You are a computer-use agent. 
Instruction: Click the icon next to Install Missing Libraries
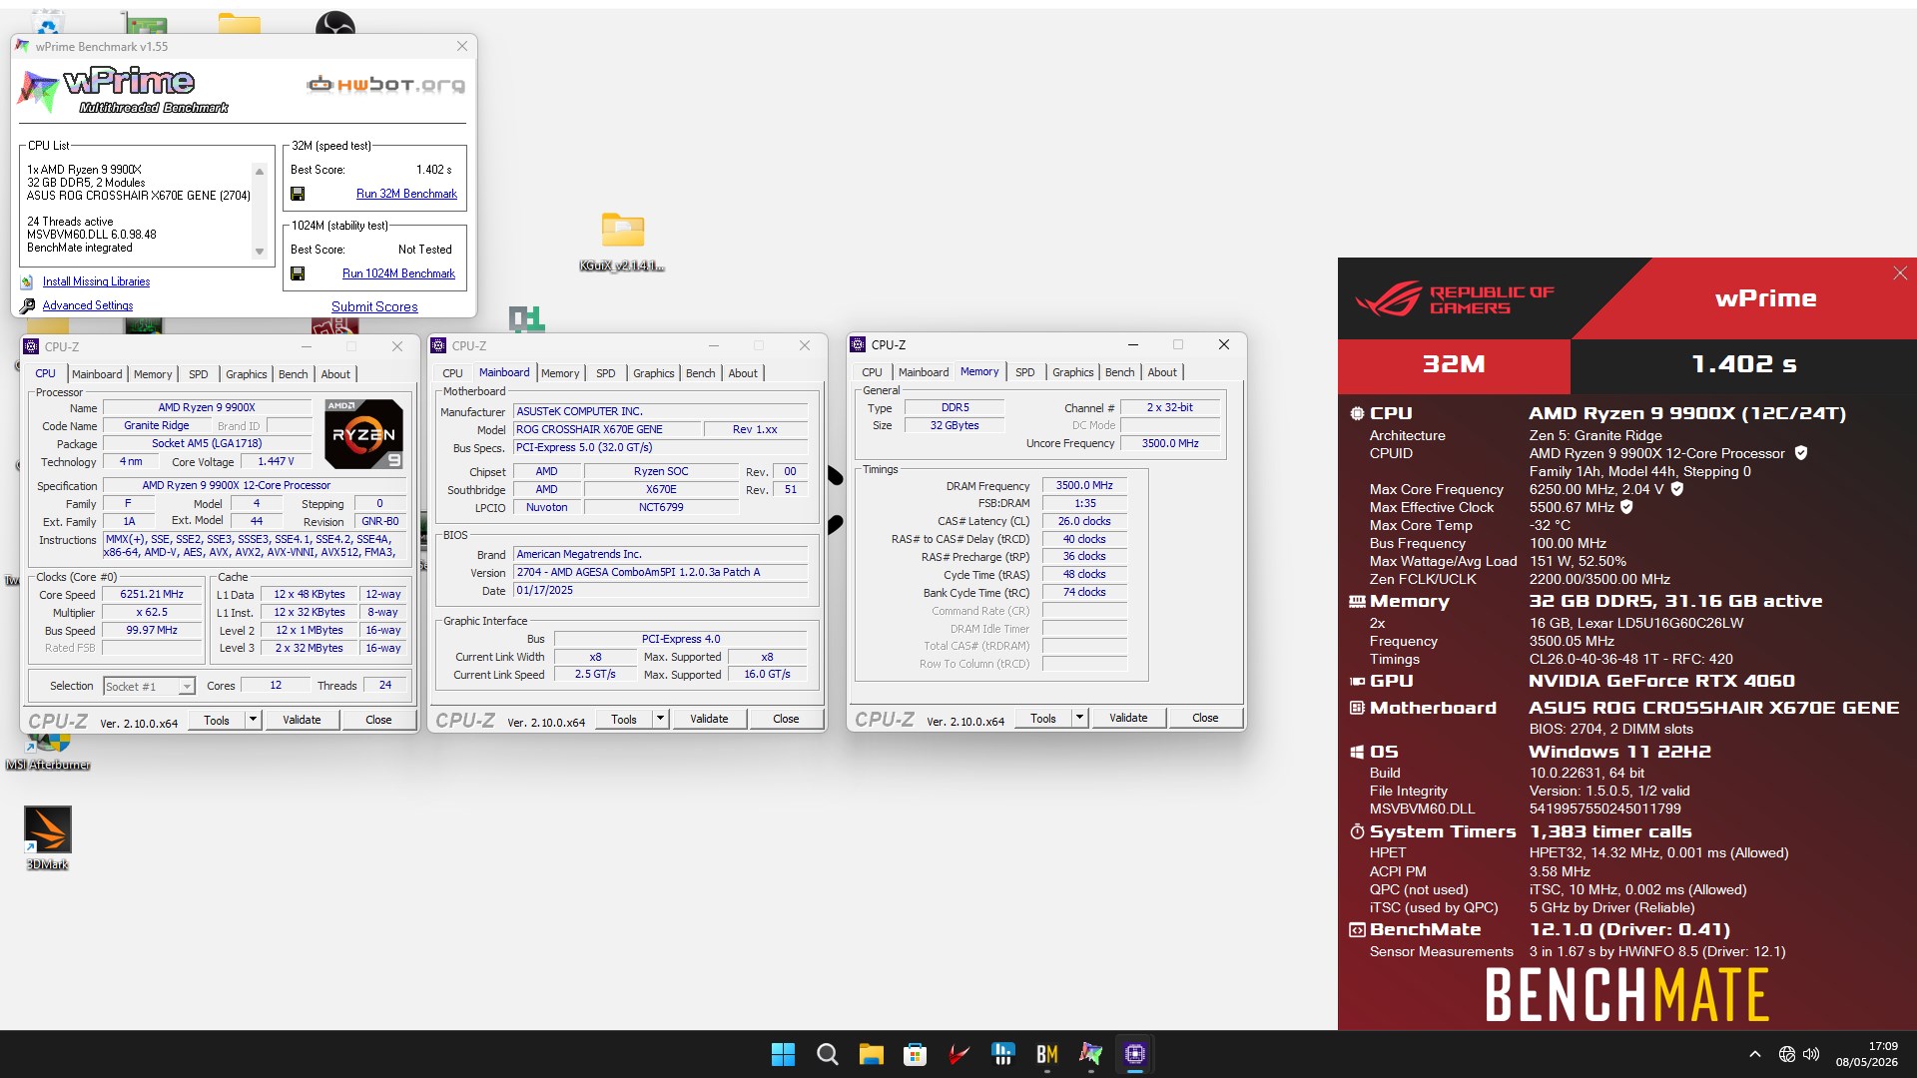(27, 282)
